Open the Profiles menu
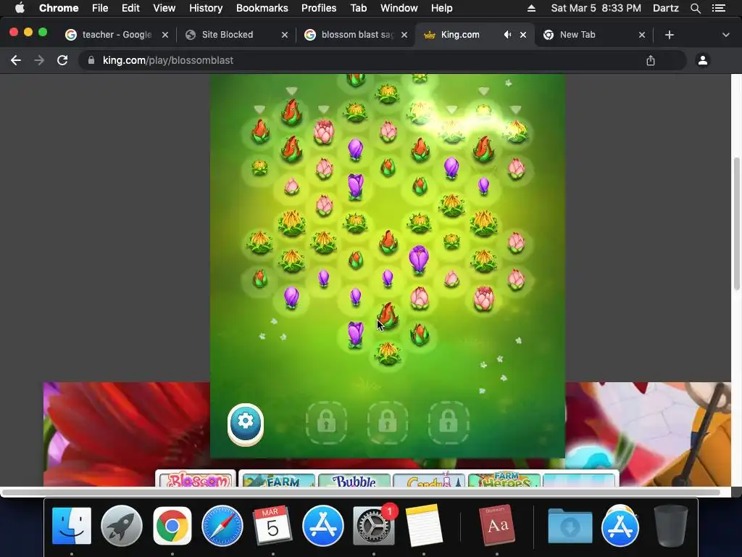This screenshot has width=742, height=557. click(x=319, y=8)
